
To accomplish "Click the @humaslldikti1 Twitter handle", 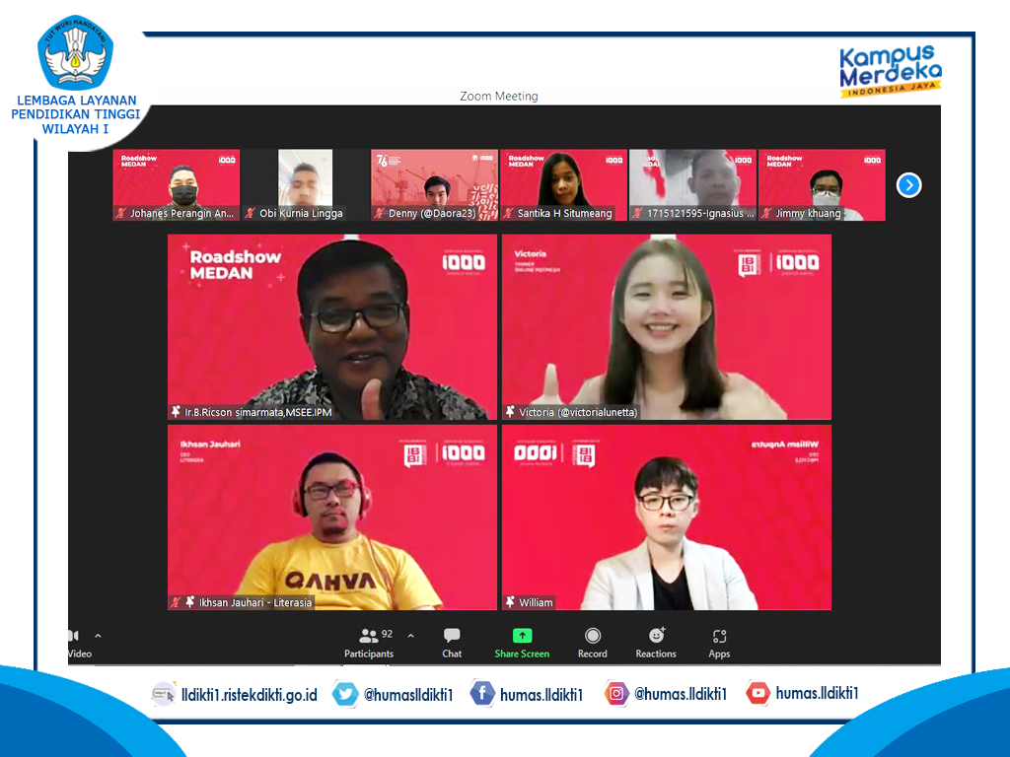I will pos(408,695).
